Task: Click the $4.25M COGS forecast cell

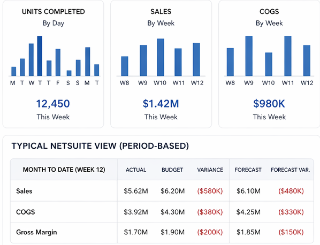Action: (x=248, y=212)
